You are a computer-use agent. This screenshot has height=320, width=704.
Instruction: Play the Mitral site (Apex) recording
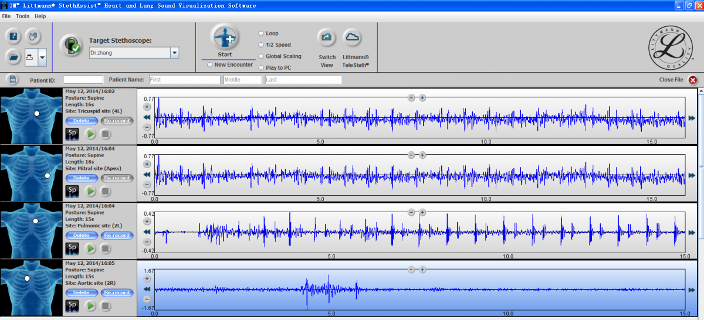point(90,190)
